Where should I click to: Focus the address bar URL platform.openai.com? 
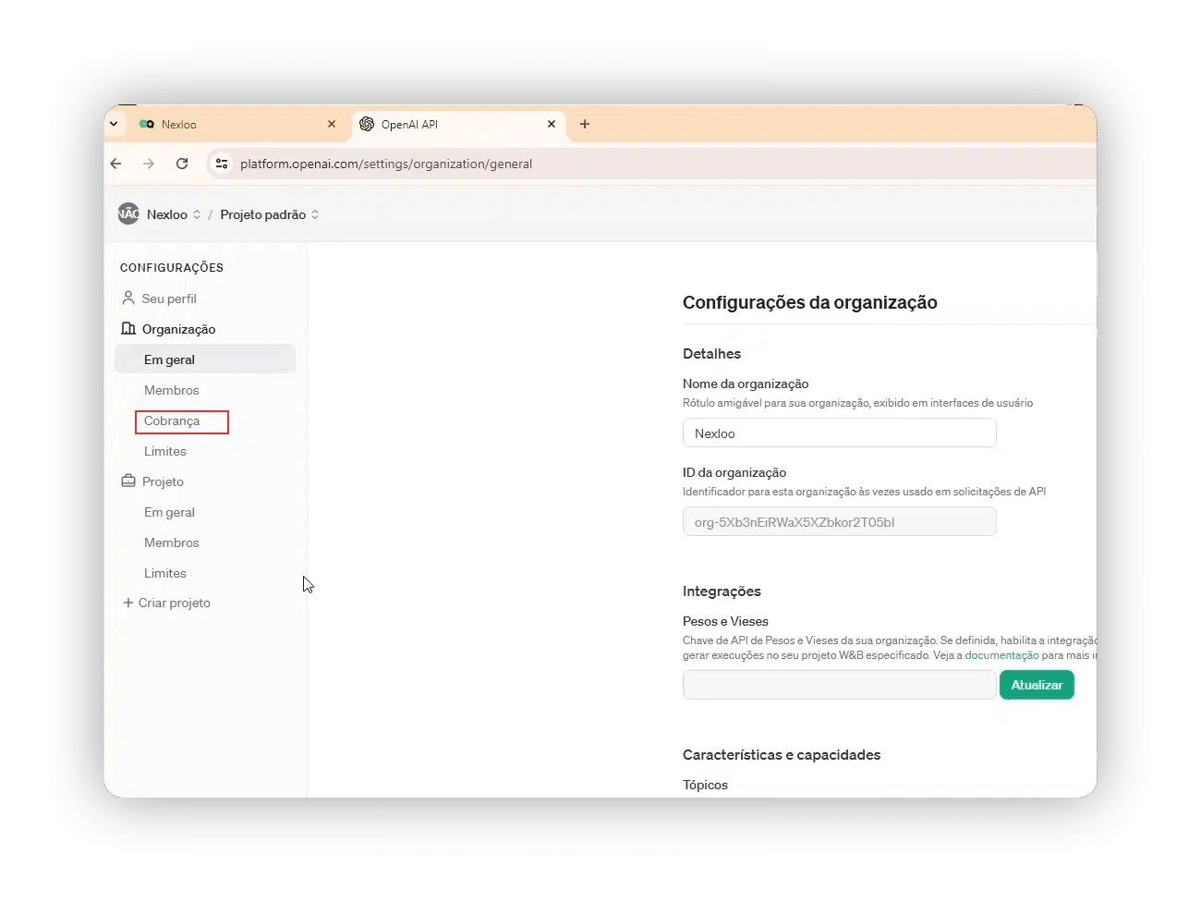click(x=386, y=164)
